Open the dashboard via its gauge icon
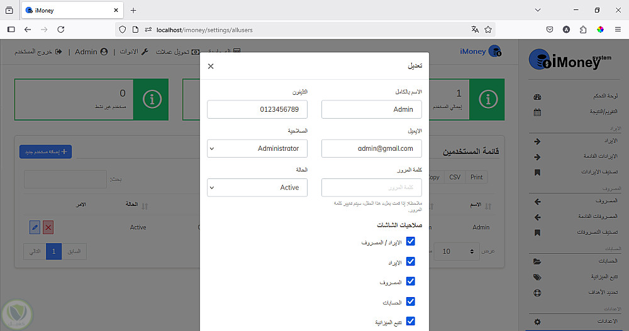This screenshot has width=629, height=331. pyautogui.click(x=538, y=97)
